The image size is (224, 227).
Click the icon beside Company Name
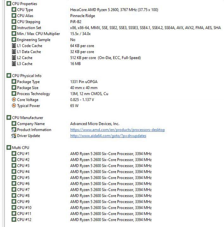(x=14, y=124)
